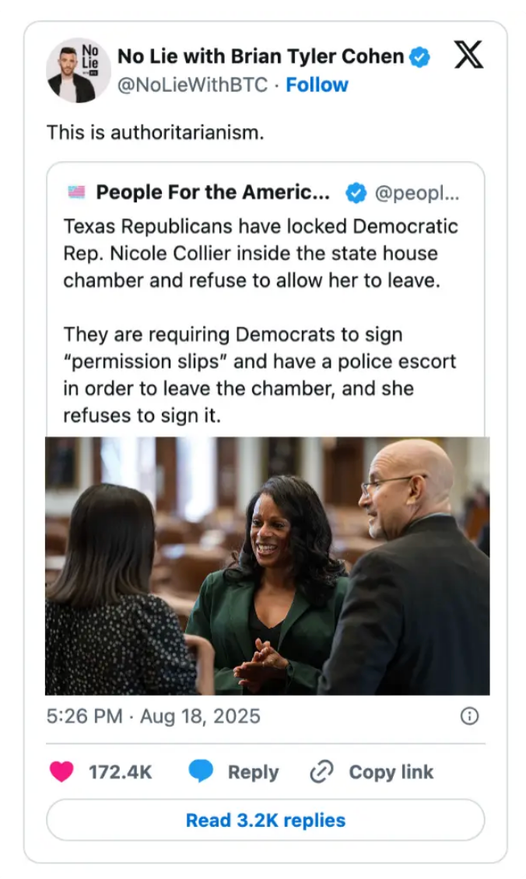Click the No Lie profile avatar
Image resolution: width=526 pixels, height=879 pixels.
(78, 69)
